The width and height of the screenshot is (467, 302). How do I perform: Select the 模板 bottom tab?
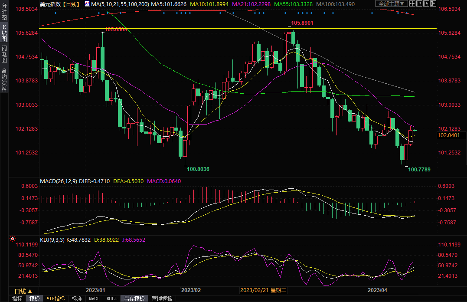point(35,299)
